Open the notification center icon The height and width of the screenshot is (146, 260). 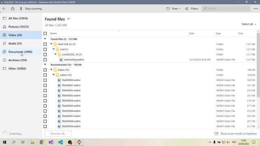pyautogui.click(x=253, y=142)
